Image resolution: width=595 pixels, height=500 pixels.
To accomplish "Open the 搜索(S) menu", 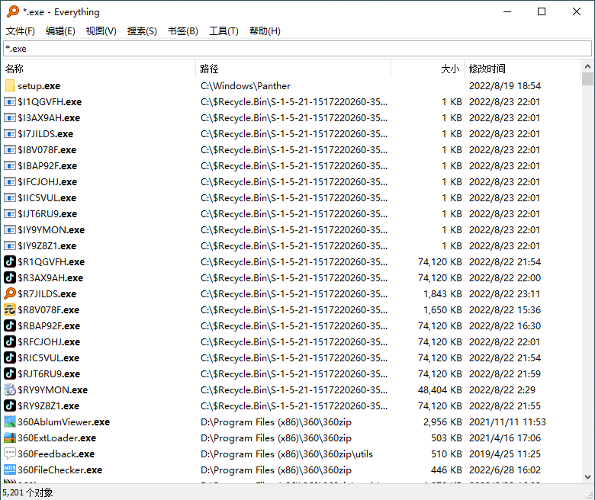I will (x=142, y=31).
